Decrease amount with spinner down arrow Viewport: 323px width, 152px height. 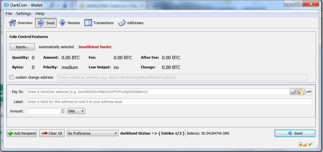[63, 113]
